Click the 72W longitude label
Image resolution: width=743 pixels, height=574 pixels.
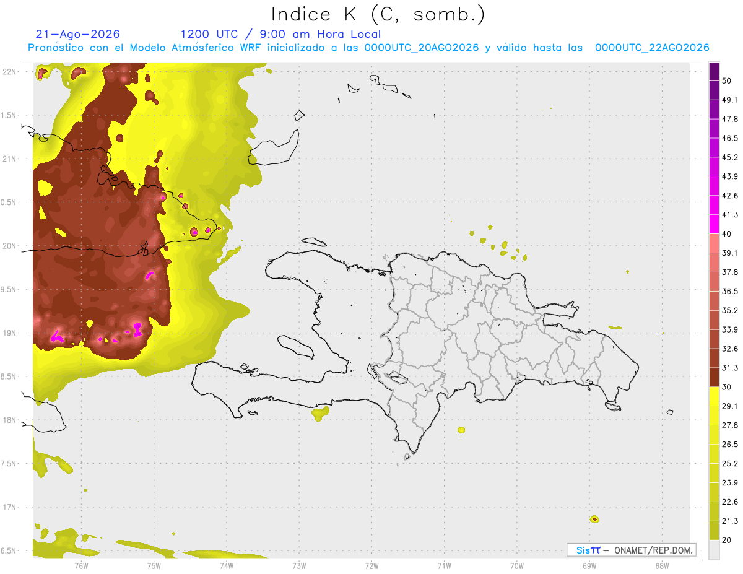click(371, 565)
